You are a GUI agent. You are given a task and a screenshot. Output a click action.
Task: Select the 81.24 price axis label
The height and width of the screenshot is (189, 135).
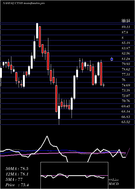tap(126, 59)
